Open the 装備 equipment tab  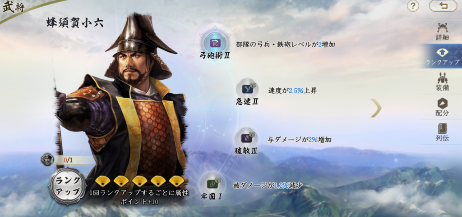pyautogui.click(x=442, y=81)
